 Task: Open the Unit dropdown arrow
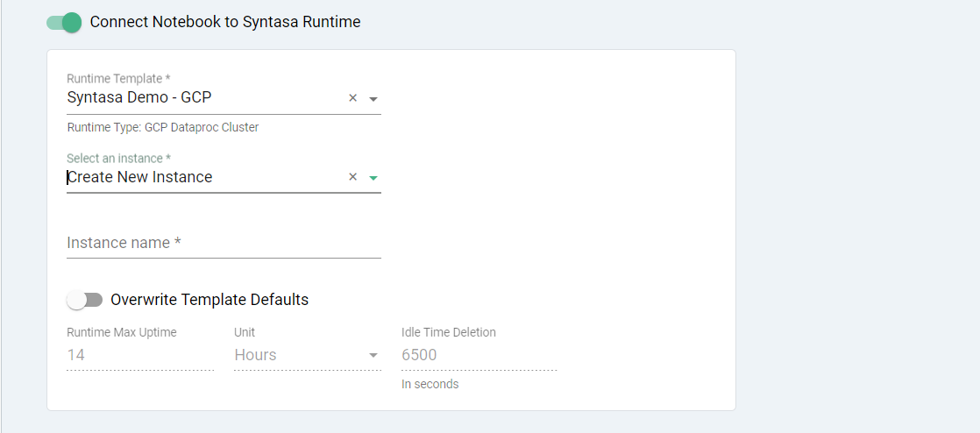coord(373,355)
